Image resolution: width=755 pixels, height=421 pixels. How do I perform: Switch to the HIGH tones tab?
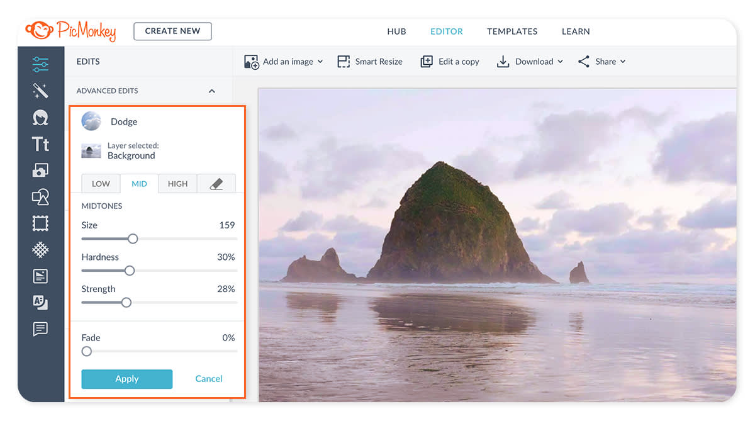pos(177,184)
